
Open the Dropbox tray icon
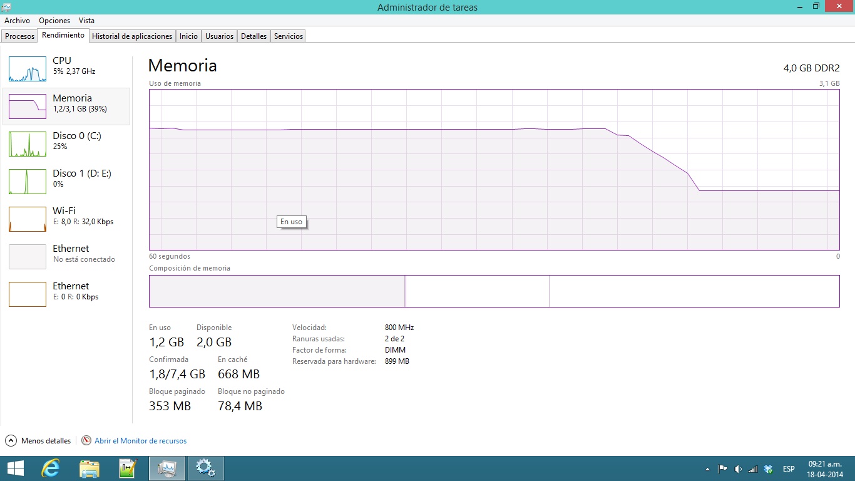[769, 469]
